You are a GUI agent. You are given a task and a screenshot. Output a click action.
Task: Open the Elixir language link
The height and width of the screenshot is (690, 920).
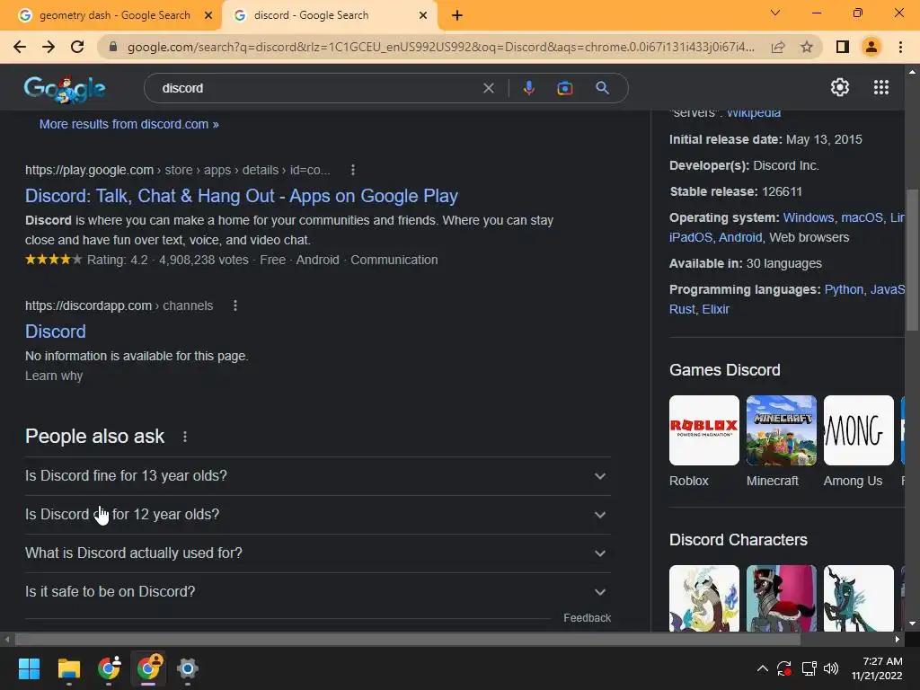716,309
